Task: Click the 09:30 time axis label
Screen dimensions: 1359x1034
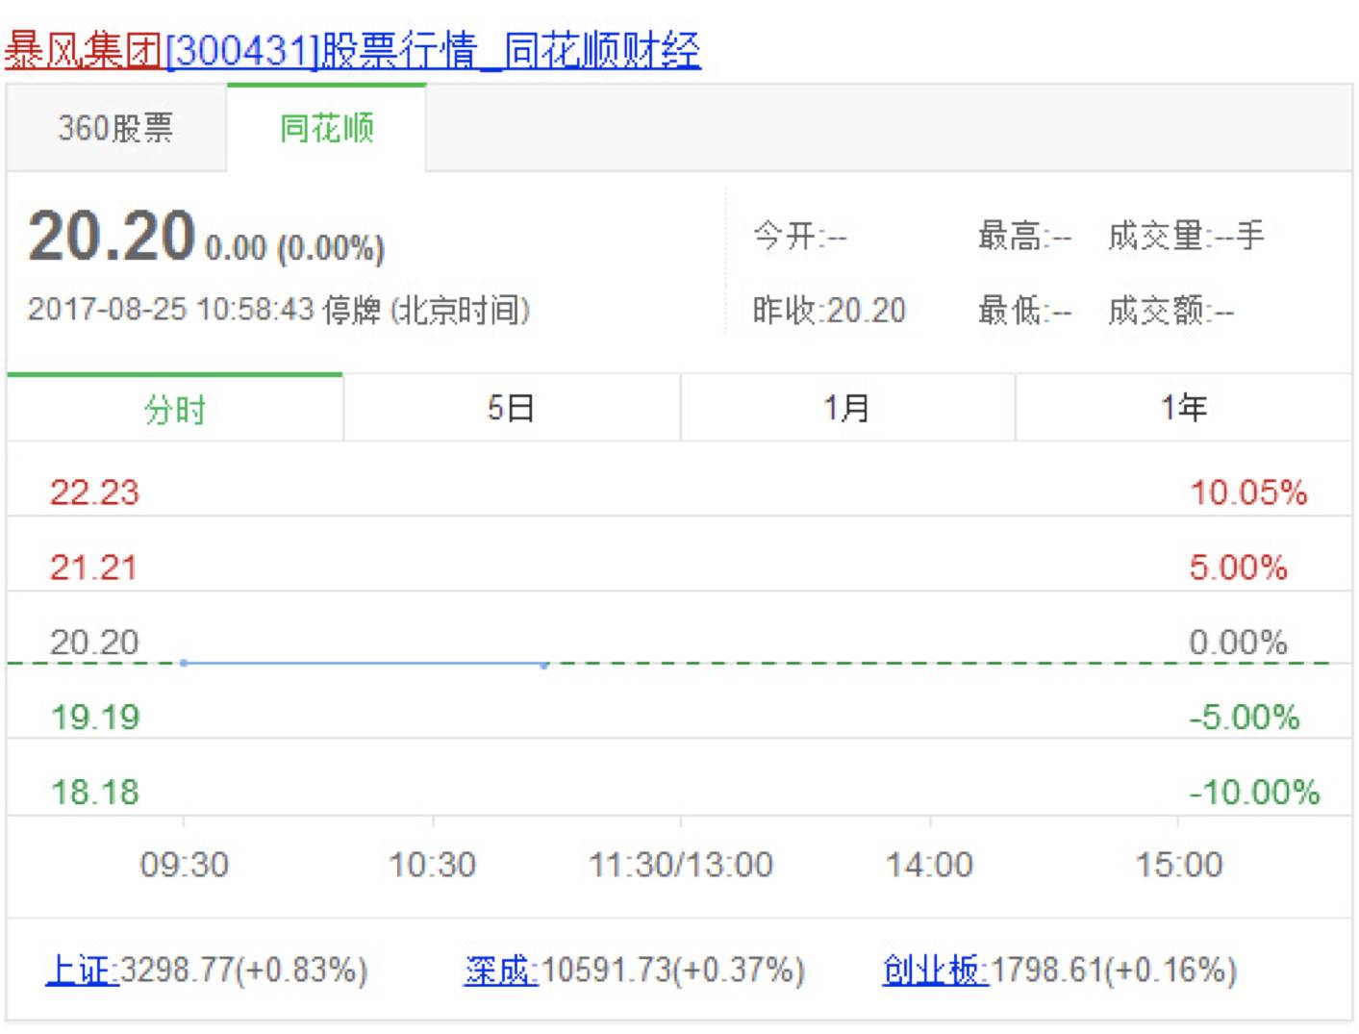Action: coord(185,864)
